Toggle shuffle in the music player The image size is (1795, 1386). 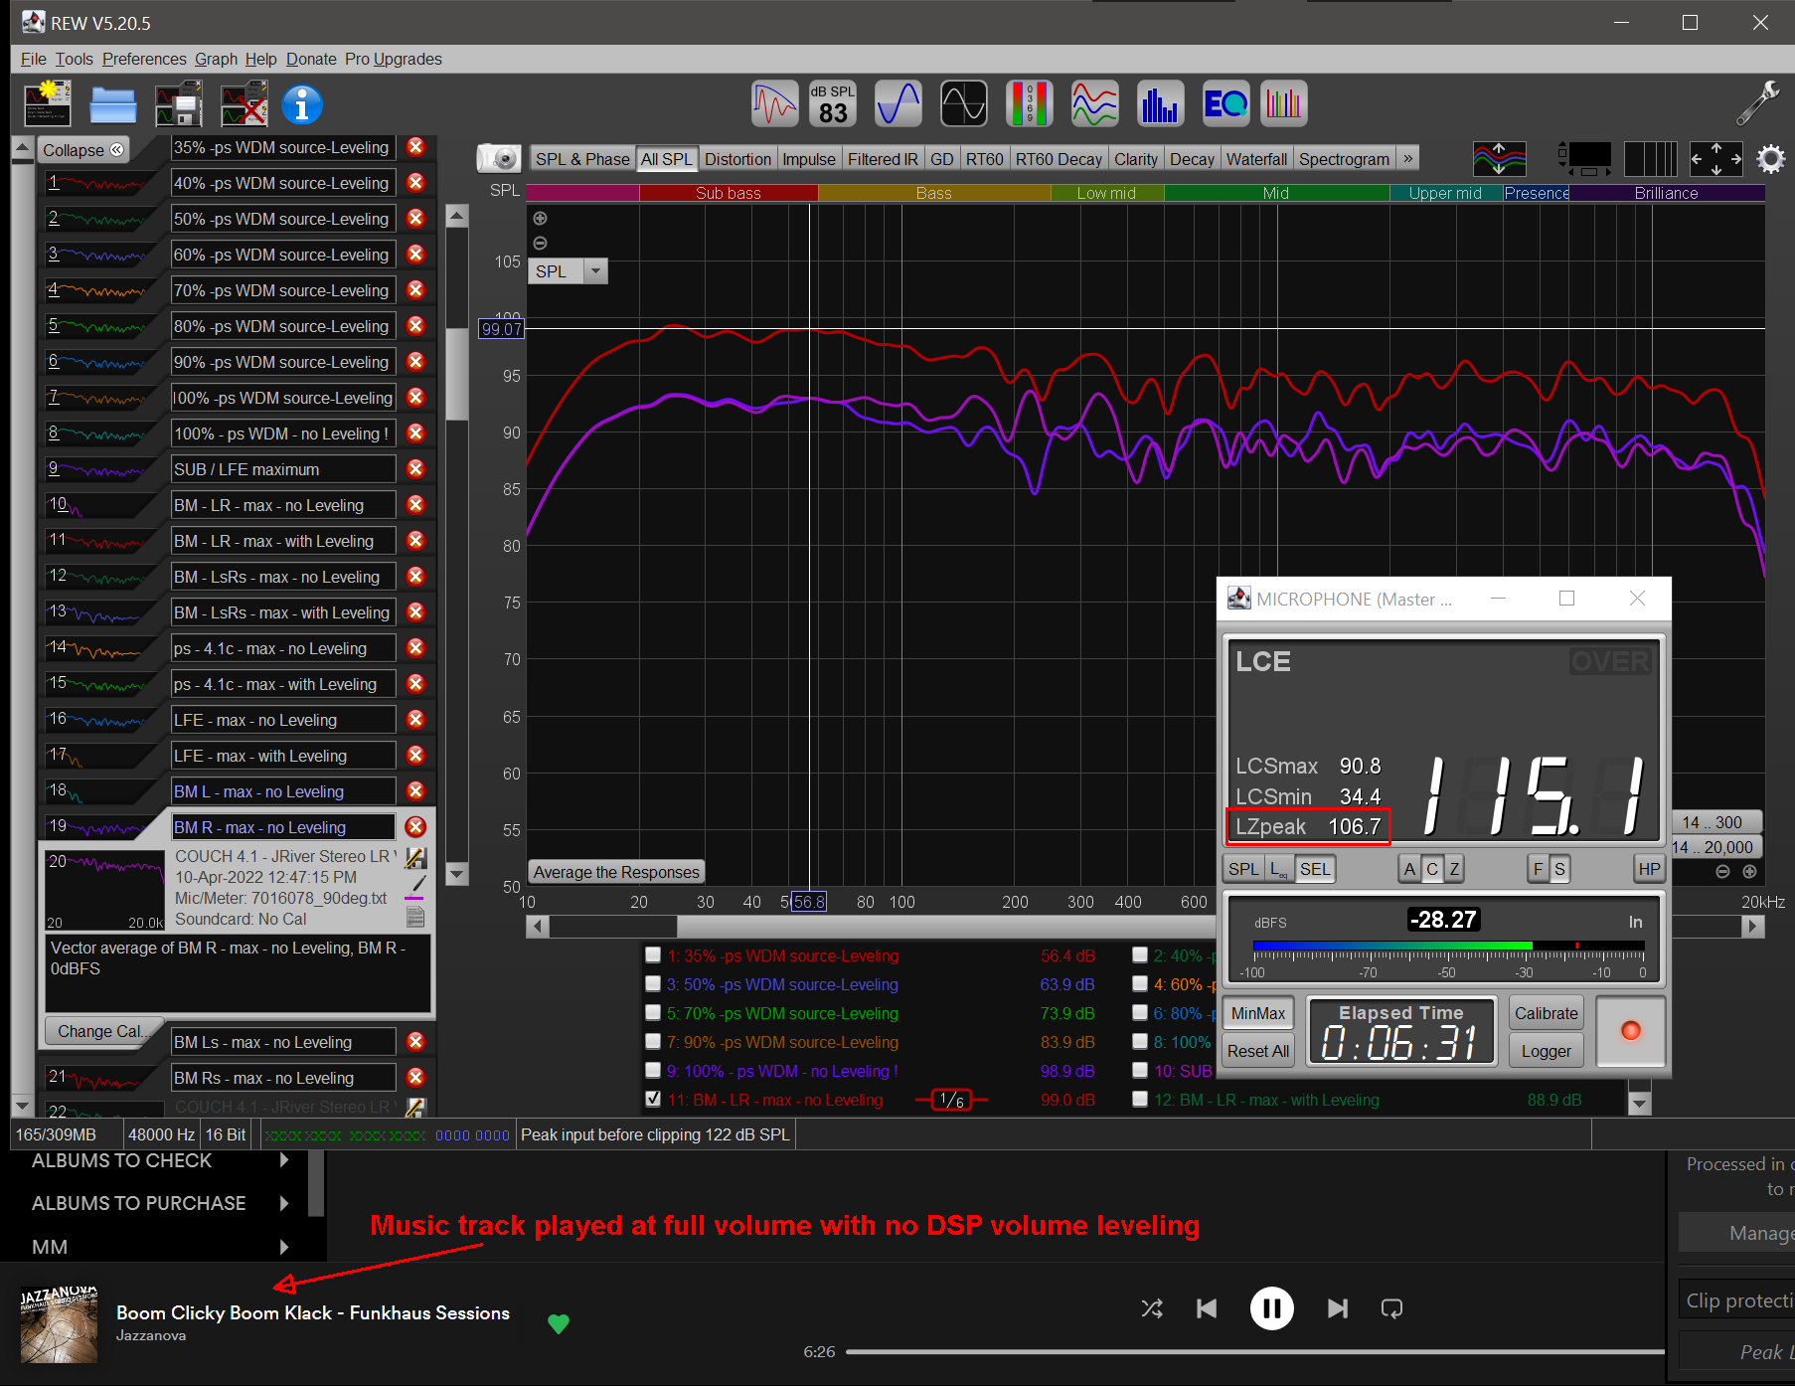[x=1152, y=1308]
